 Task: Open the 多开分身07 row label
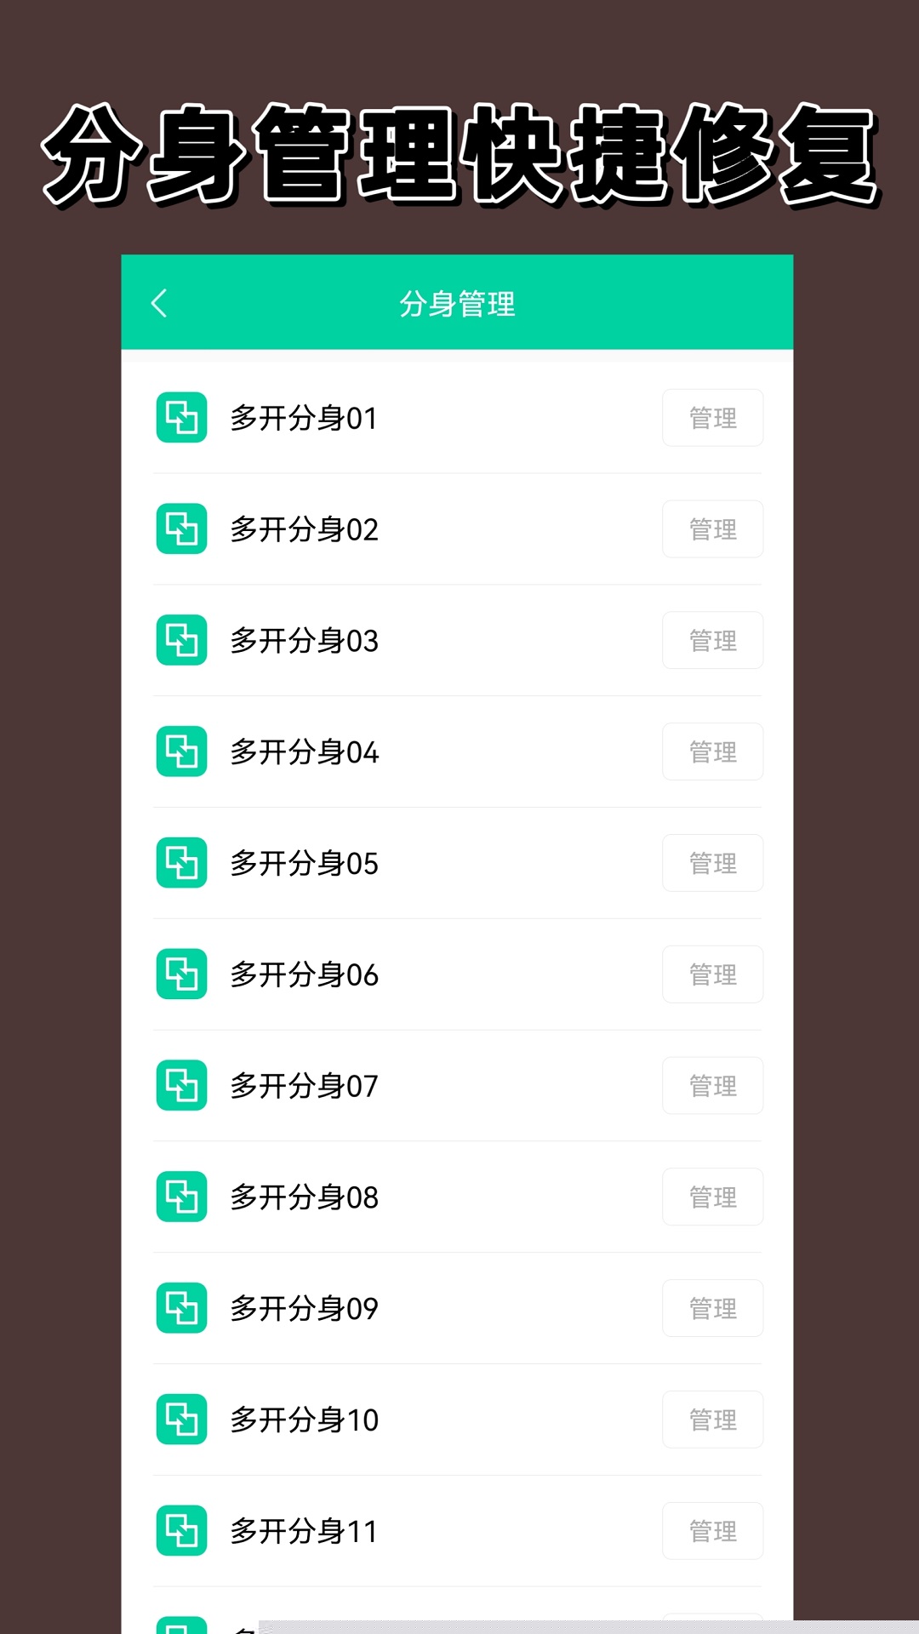[304, 1086]
